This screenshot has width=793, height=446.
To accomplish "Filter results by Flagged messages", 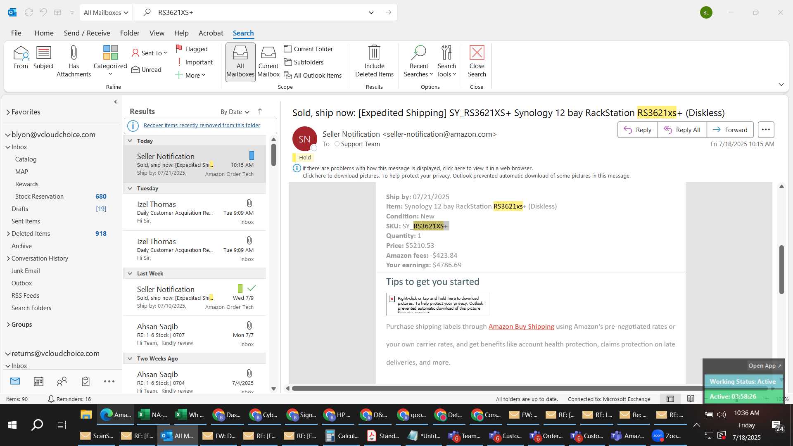I will coord(192,49).
